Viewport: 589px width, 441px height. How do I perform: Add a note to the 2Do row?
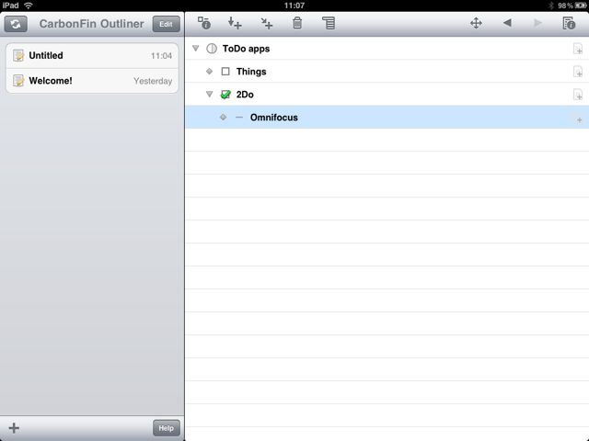(578, 95)
